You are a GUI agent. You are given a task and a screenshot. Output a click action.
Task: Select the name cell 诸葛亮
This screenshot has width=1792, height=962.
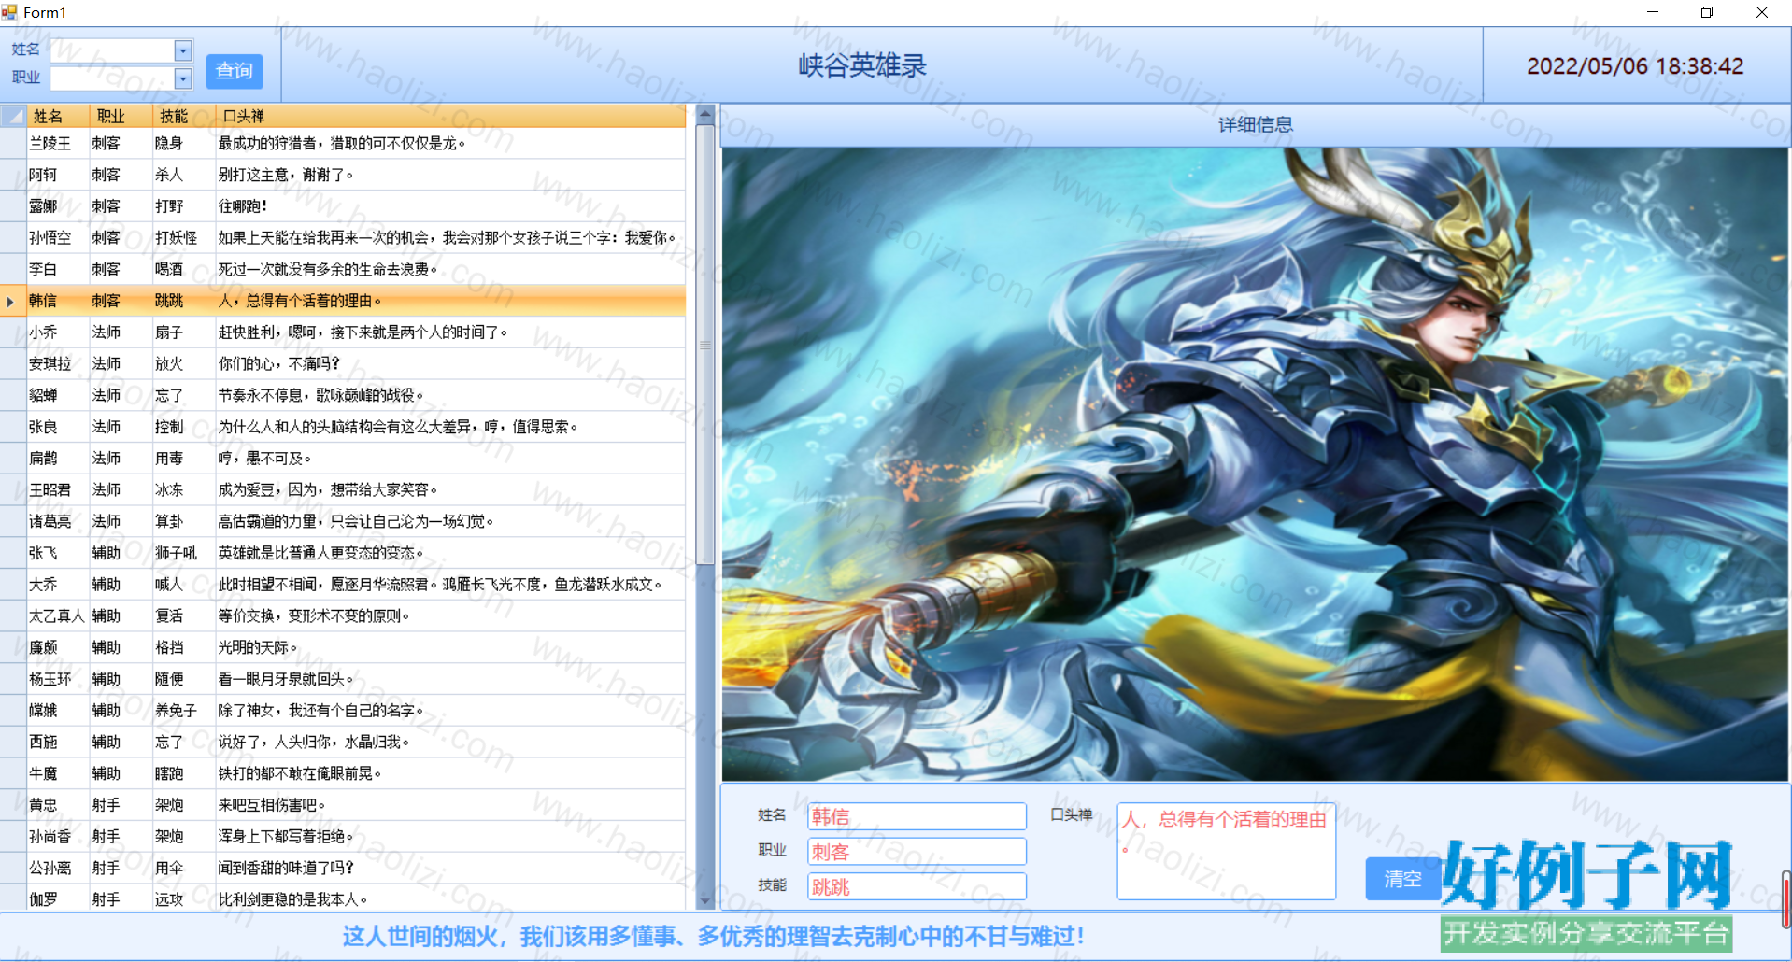tap(58, 521)
